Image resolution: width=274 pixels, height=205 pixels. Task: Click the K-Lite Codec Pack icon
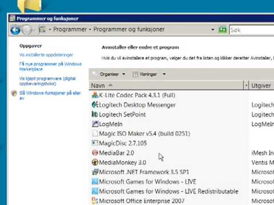(x=95, y=95)
